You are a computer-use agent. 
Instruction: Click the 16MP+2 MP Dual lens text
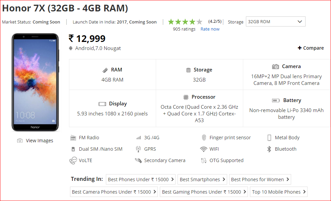point(286,80)
